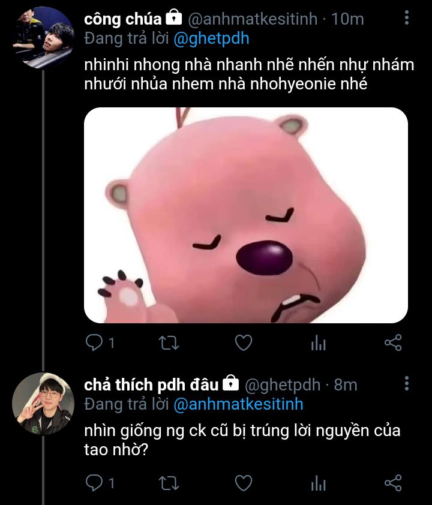
Task: Open the công chúa display name
Action: (123, 19)
